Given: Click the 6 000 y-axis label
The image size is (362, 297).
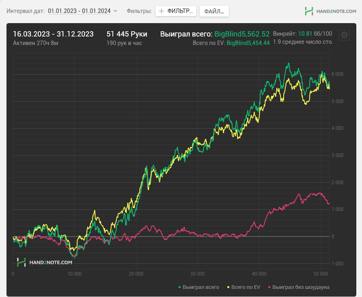Looking at the screenshot, I should pos(338,74).
